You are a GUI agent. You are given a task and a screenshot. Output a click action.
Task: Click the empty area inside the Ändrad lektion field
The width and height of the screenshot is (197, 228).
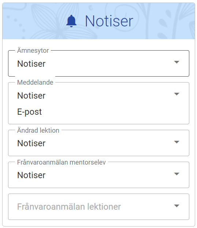pyautogui.click(x=109, y=143)
